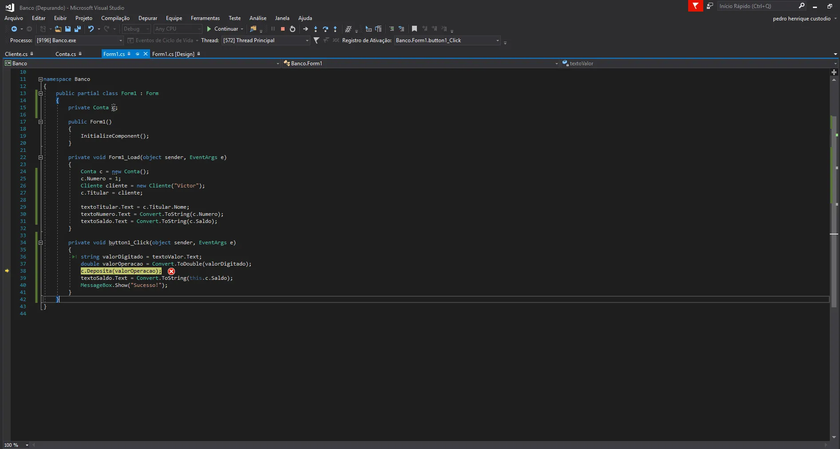Click the Restart debugging icon
Viewport: 840px width, 449px height.
pyautogui.click(x=293, y=29)
